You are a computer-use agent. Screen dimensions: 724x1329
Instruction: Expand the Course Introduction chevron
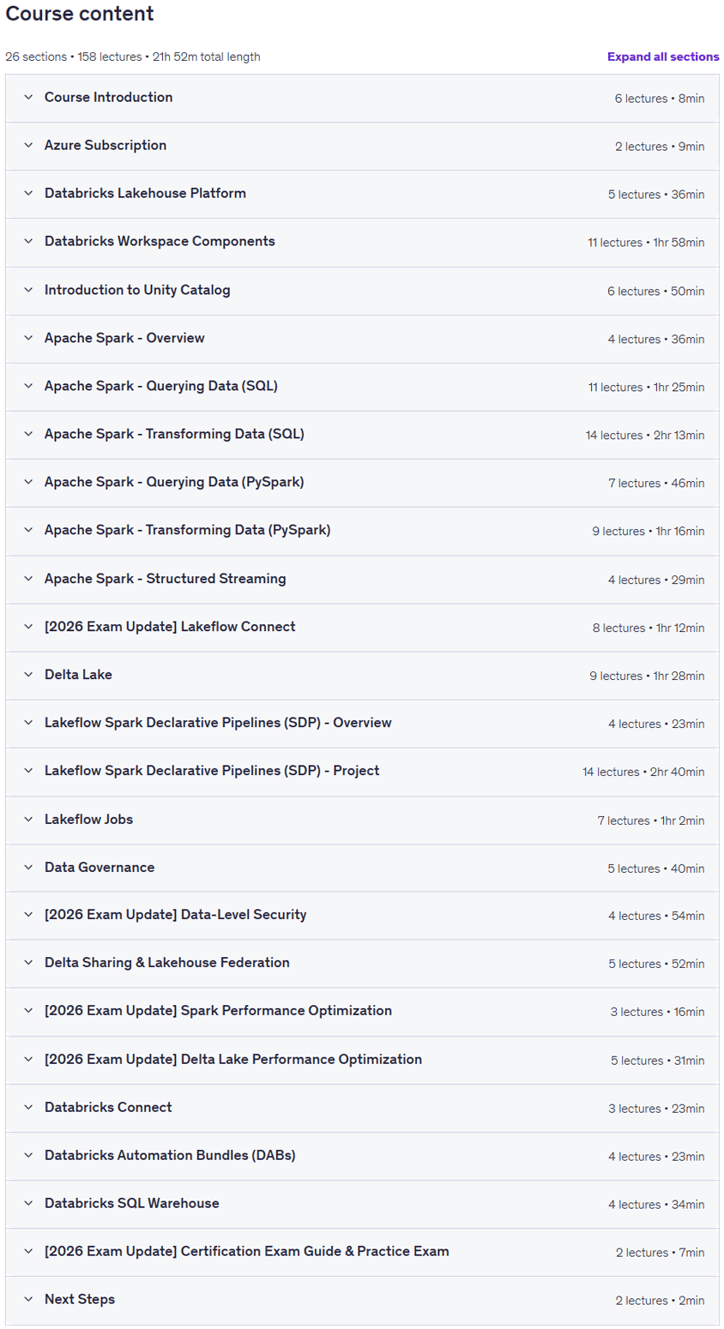point(28,98)
